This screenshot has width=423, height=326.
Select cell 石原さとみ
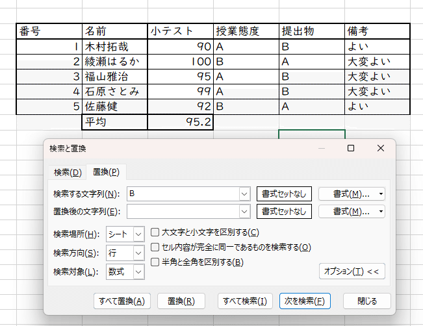point(115,92)
